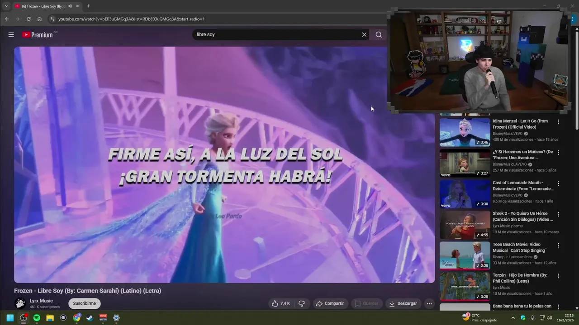Open options for Idina Menzel Let It Go
579x325 pixels.
(x=558, y=122)
